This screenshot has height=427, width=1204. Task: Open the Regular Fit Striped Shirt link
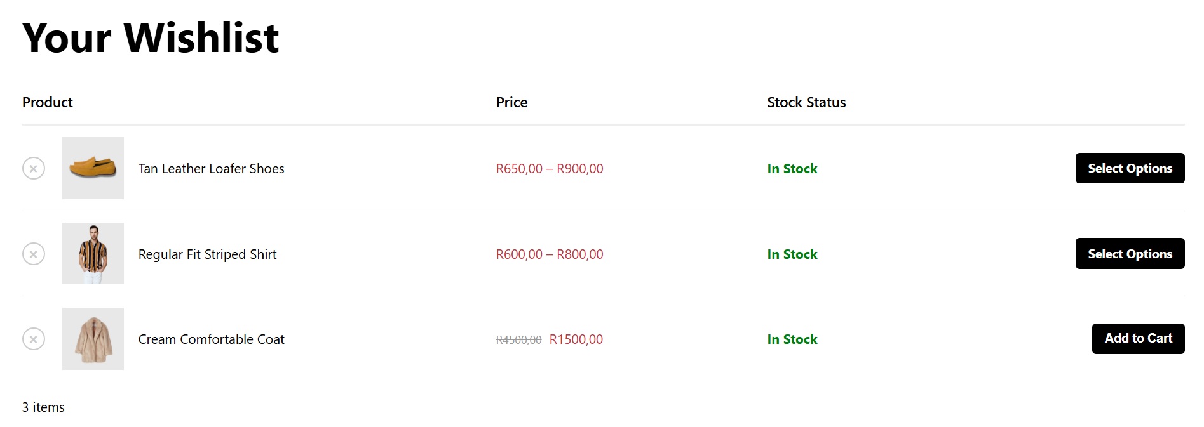click(x=207, y=254)
